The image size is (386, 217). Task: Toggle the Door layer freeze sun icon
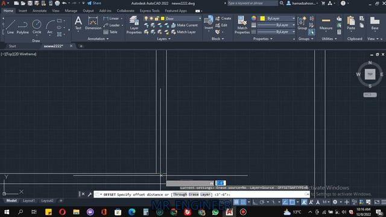click(151, 19)
